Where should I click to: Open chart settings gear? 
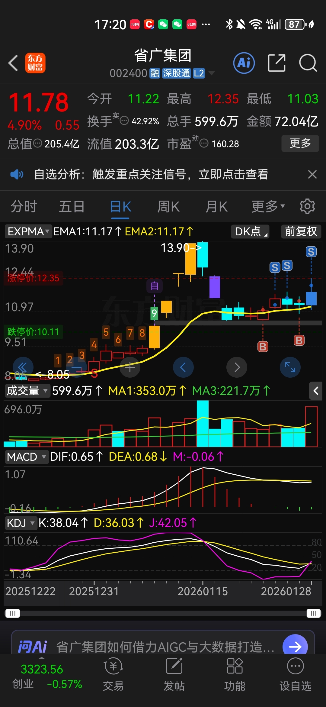[x=307, y=206]
